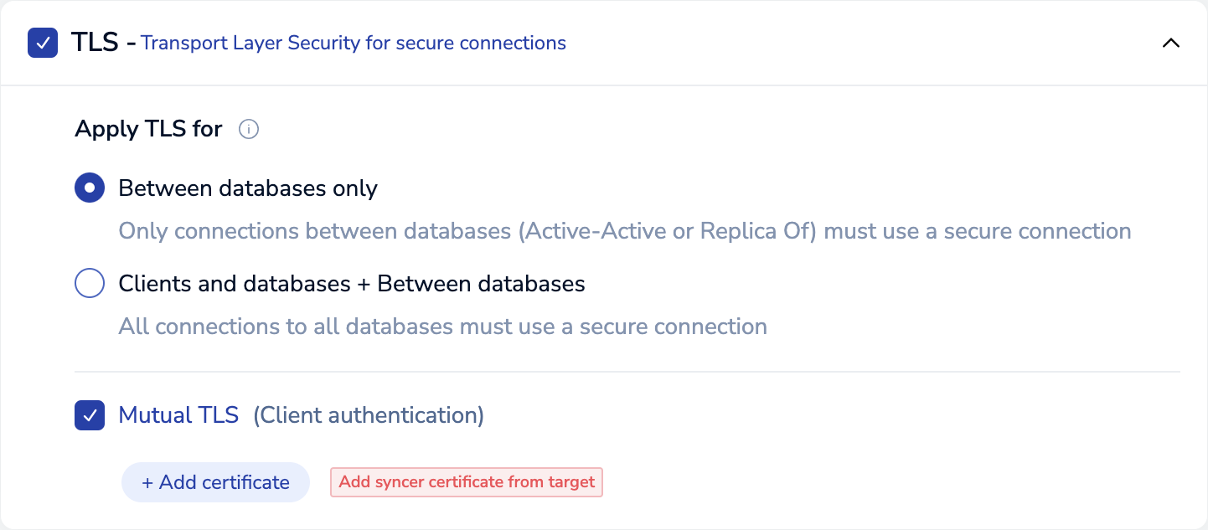The width and height of the screenshot is (1208, 530).
Task: Click the large TLS heading title
Action: [x=94, y=43]
